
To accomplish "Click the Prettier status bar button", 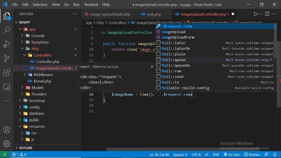I will (252, 154).
